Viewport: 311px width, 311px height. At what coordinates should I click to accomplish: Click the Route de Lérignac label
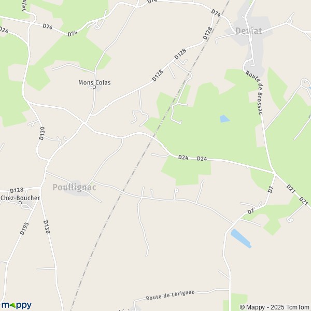point(170,295)
